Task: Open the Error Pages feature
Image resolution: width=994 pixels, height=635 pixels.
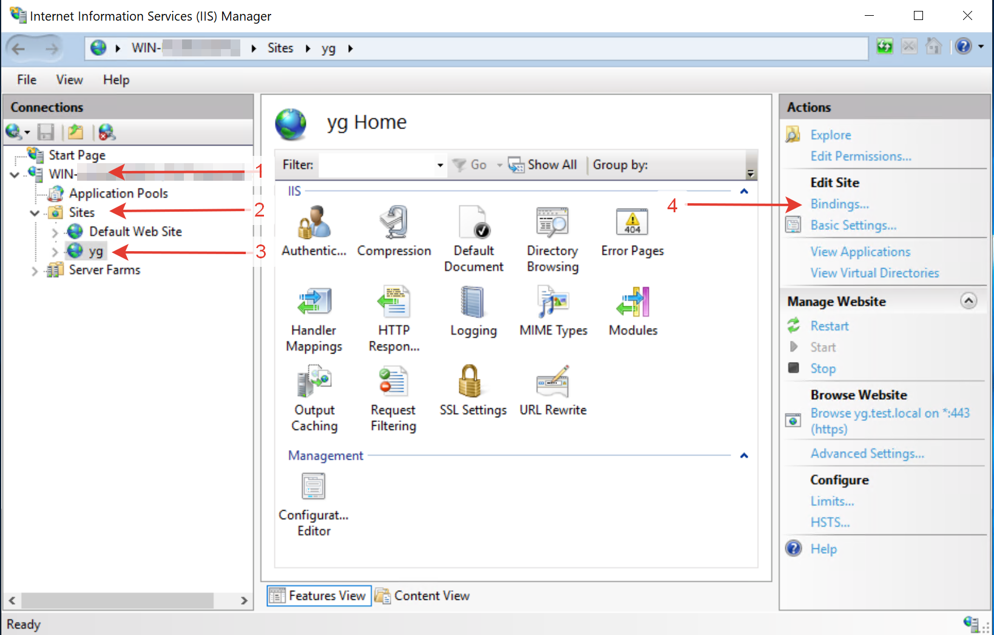Action: pos(632,232)
